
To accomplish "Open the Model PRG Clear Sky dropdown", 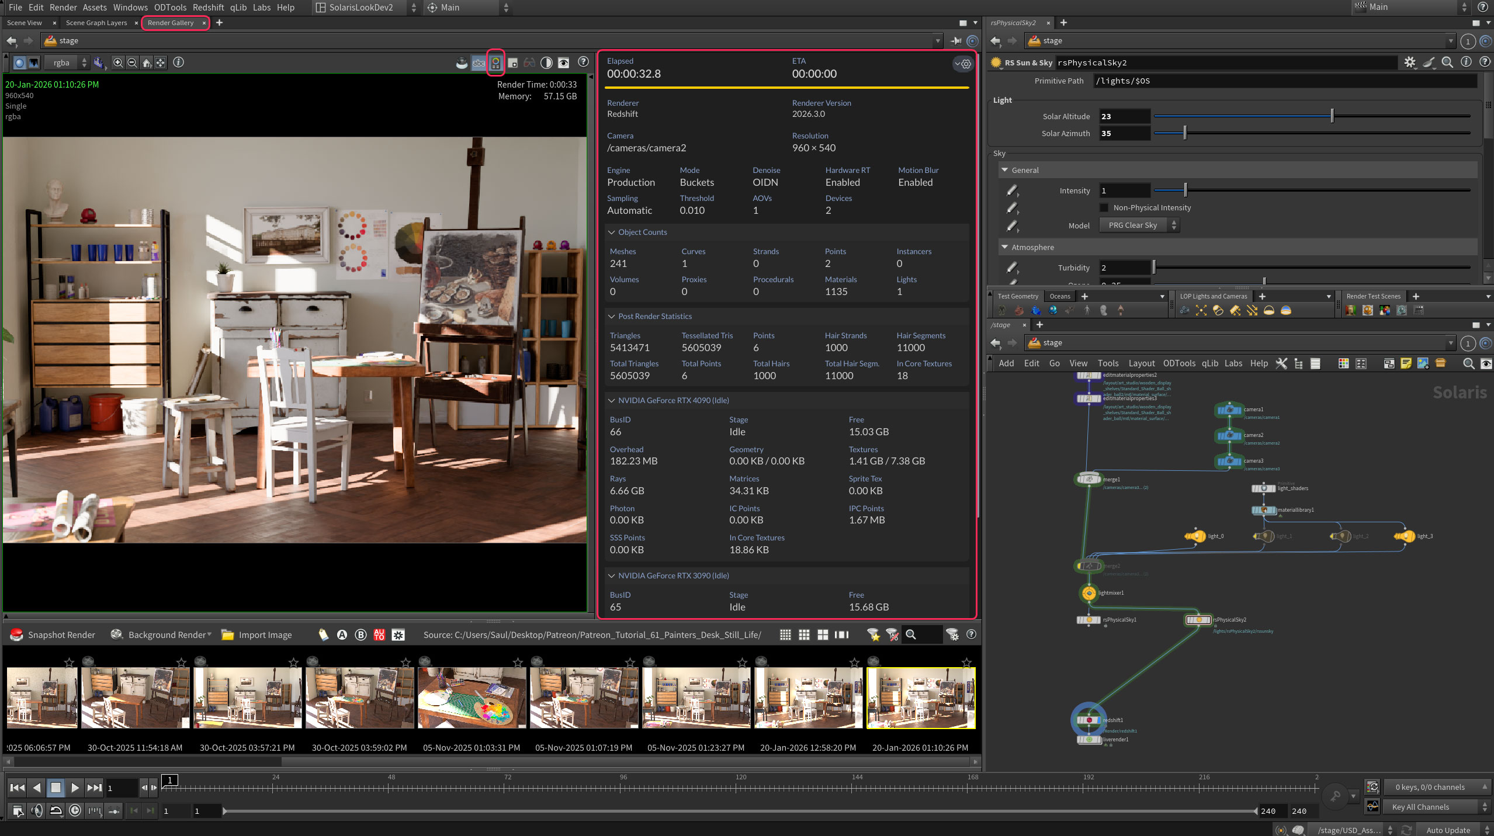I will (x=1139, y=225).
